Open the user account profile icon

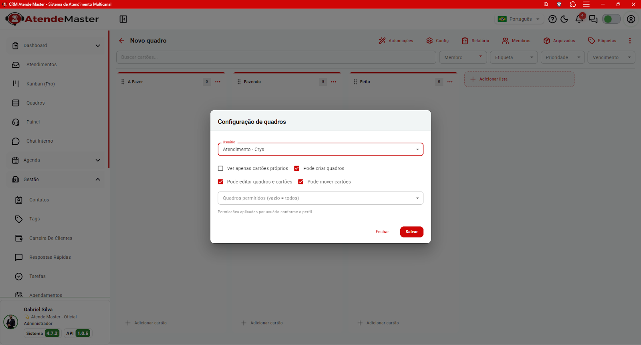631,19
